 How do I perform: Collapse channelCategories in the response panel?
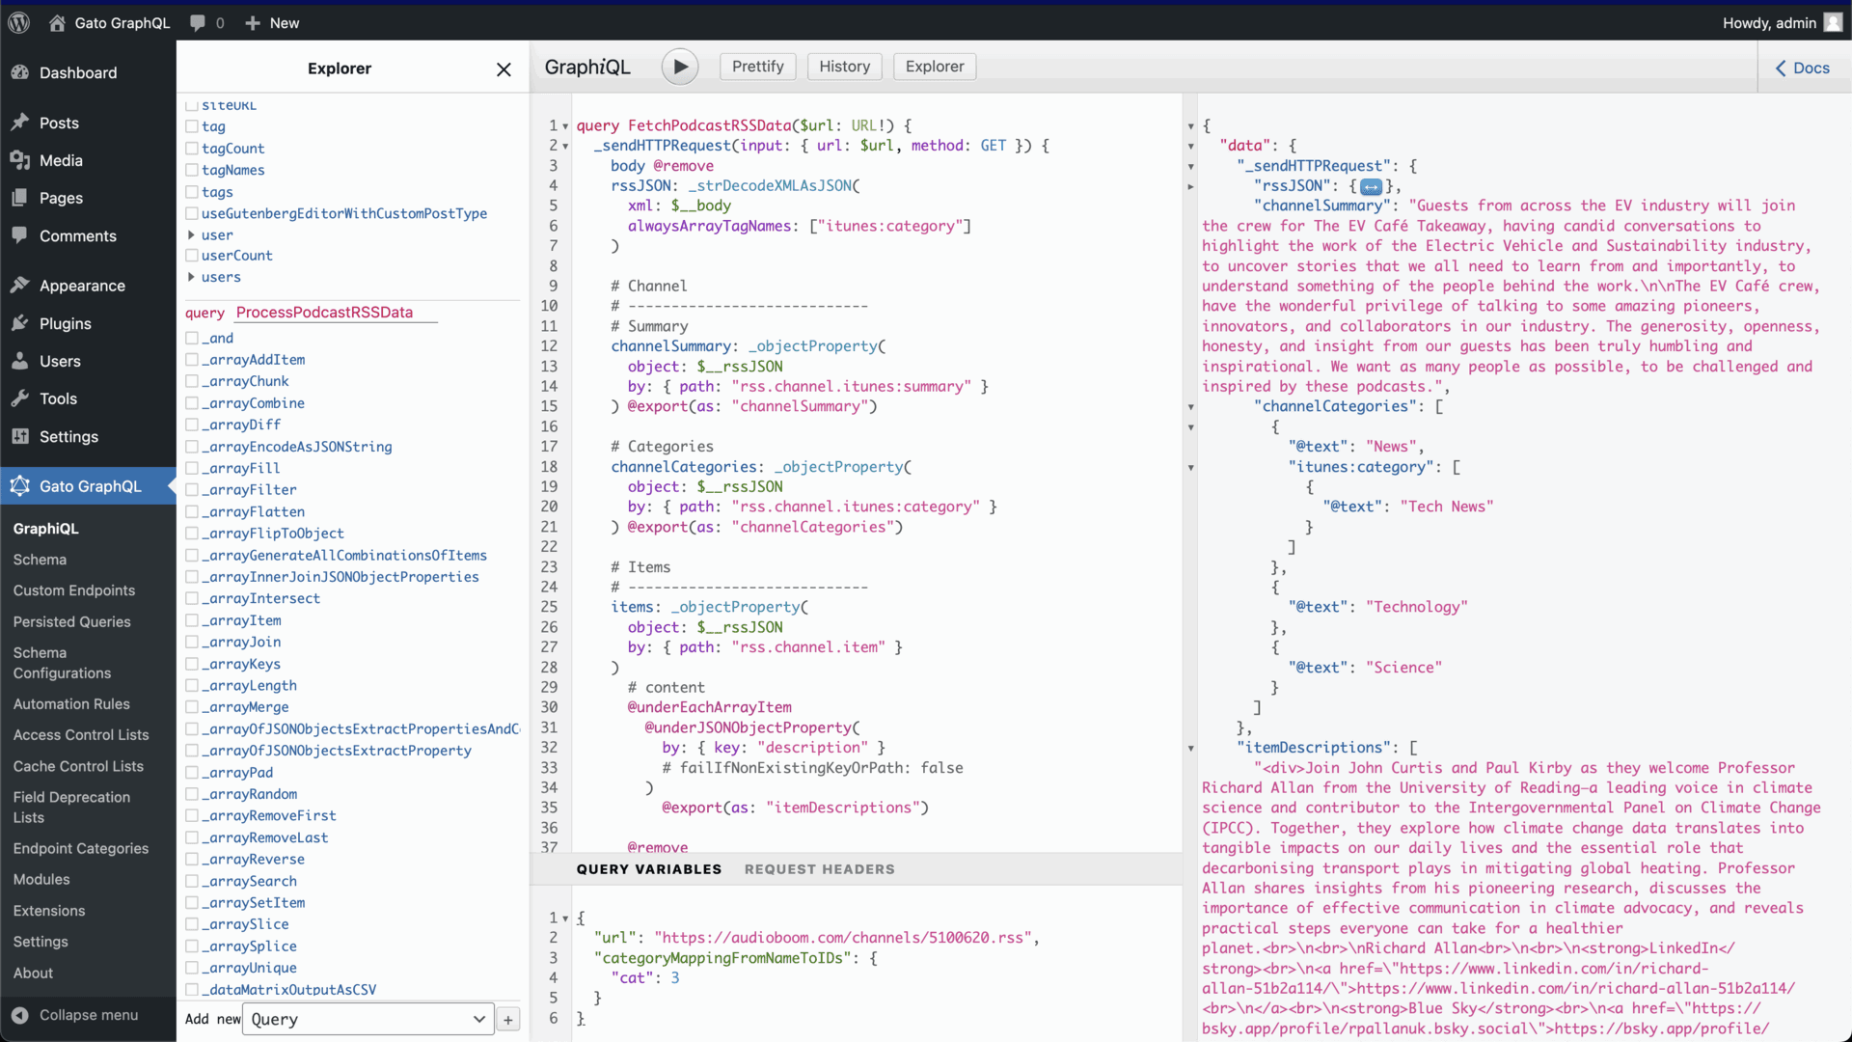(x=1190, y=406)
